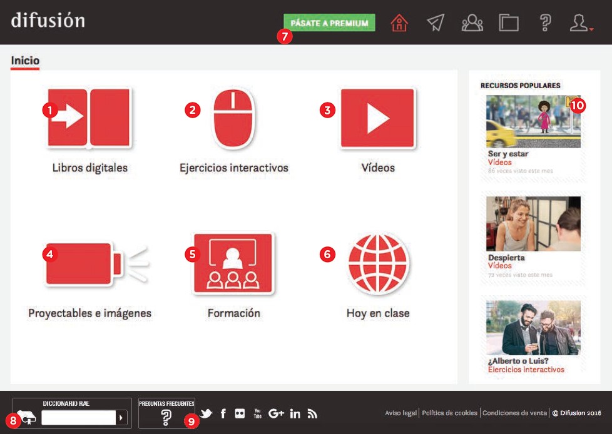This screenshot has width=612, height=434.
Task: Click the © Difusion 2016 text
Action: point(576,413)
